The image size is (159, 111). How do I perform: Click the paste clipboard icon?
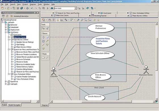[44, 8]
